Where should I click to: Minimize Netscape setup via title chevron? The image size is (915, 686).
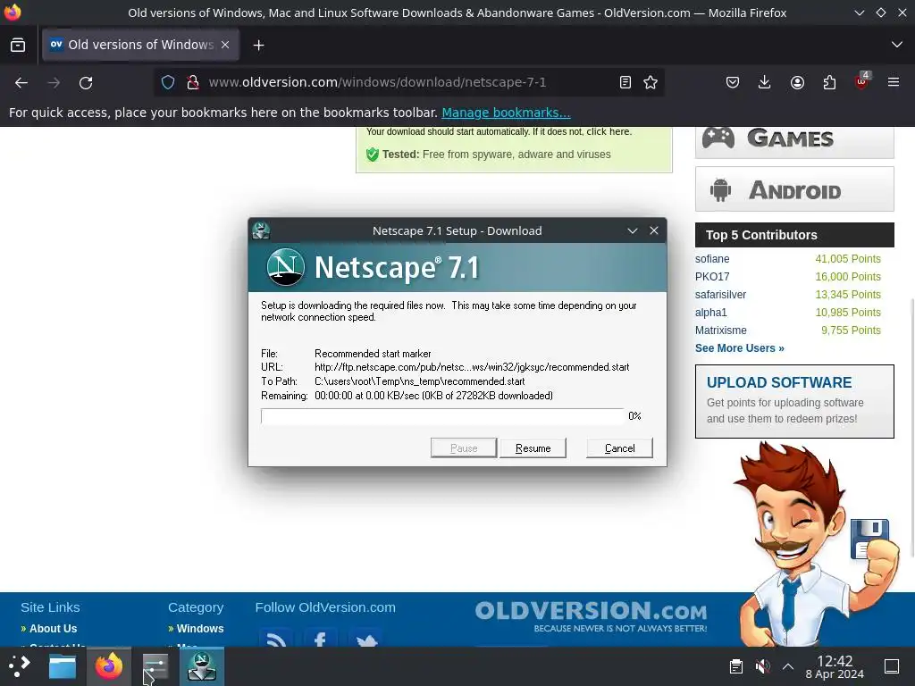pyautogui.click(x=632, y=231)
